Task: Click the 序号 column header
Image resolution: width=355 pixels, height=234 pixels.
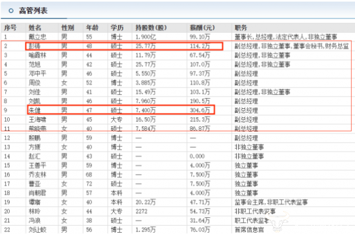Action: coord(10,28)
